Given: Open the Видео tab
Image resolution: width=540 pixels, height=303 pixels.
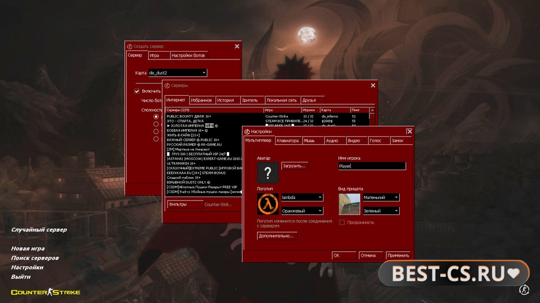Looking at the screenshot, I should 357,141.
